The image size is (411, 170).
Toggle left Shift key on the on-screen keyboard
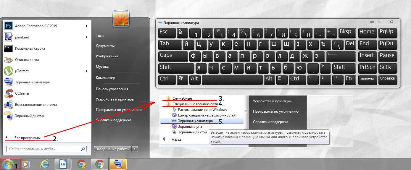point(176,68)
